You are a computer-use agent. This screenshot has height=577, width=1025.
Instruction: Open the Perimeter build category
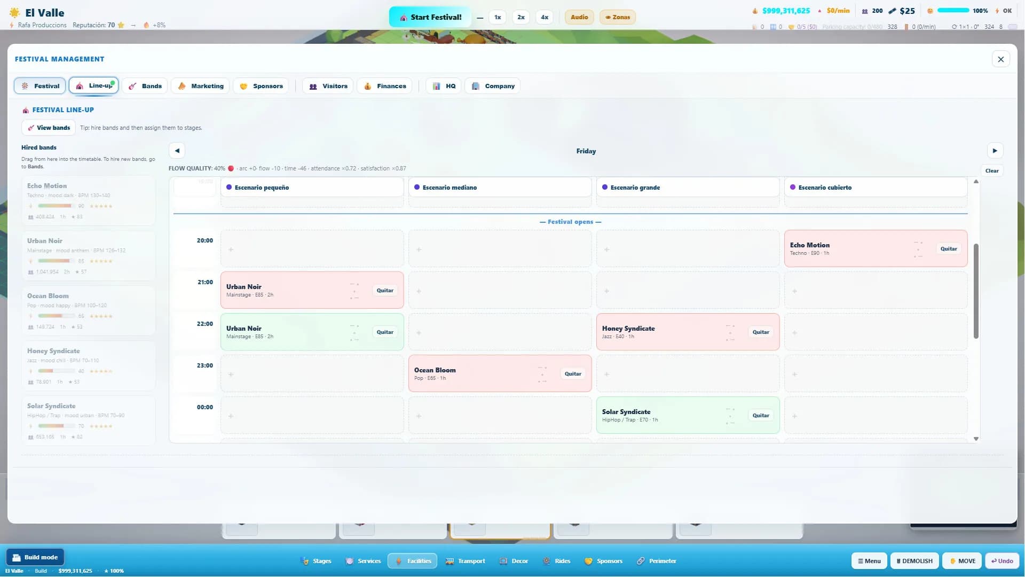(x=657, y=561)
